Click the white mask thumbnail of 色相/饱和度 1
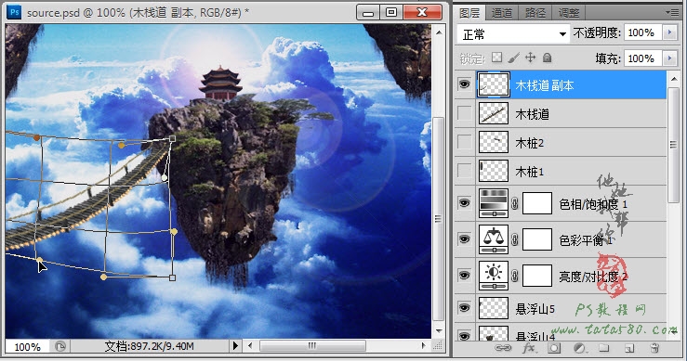 tap(537, 203)
